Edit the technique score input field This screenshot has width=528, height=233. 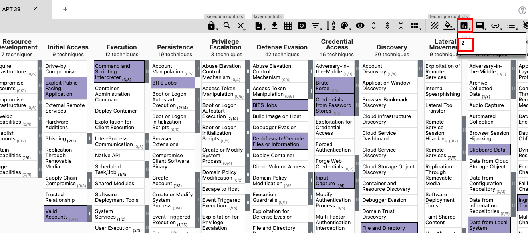tap(466, 45)
